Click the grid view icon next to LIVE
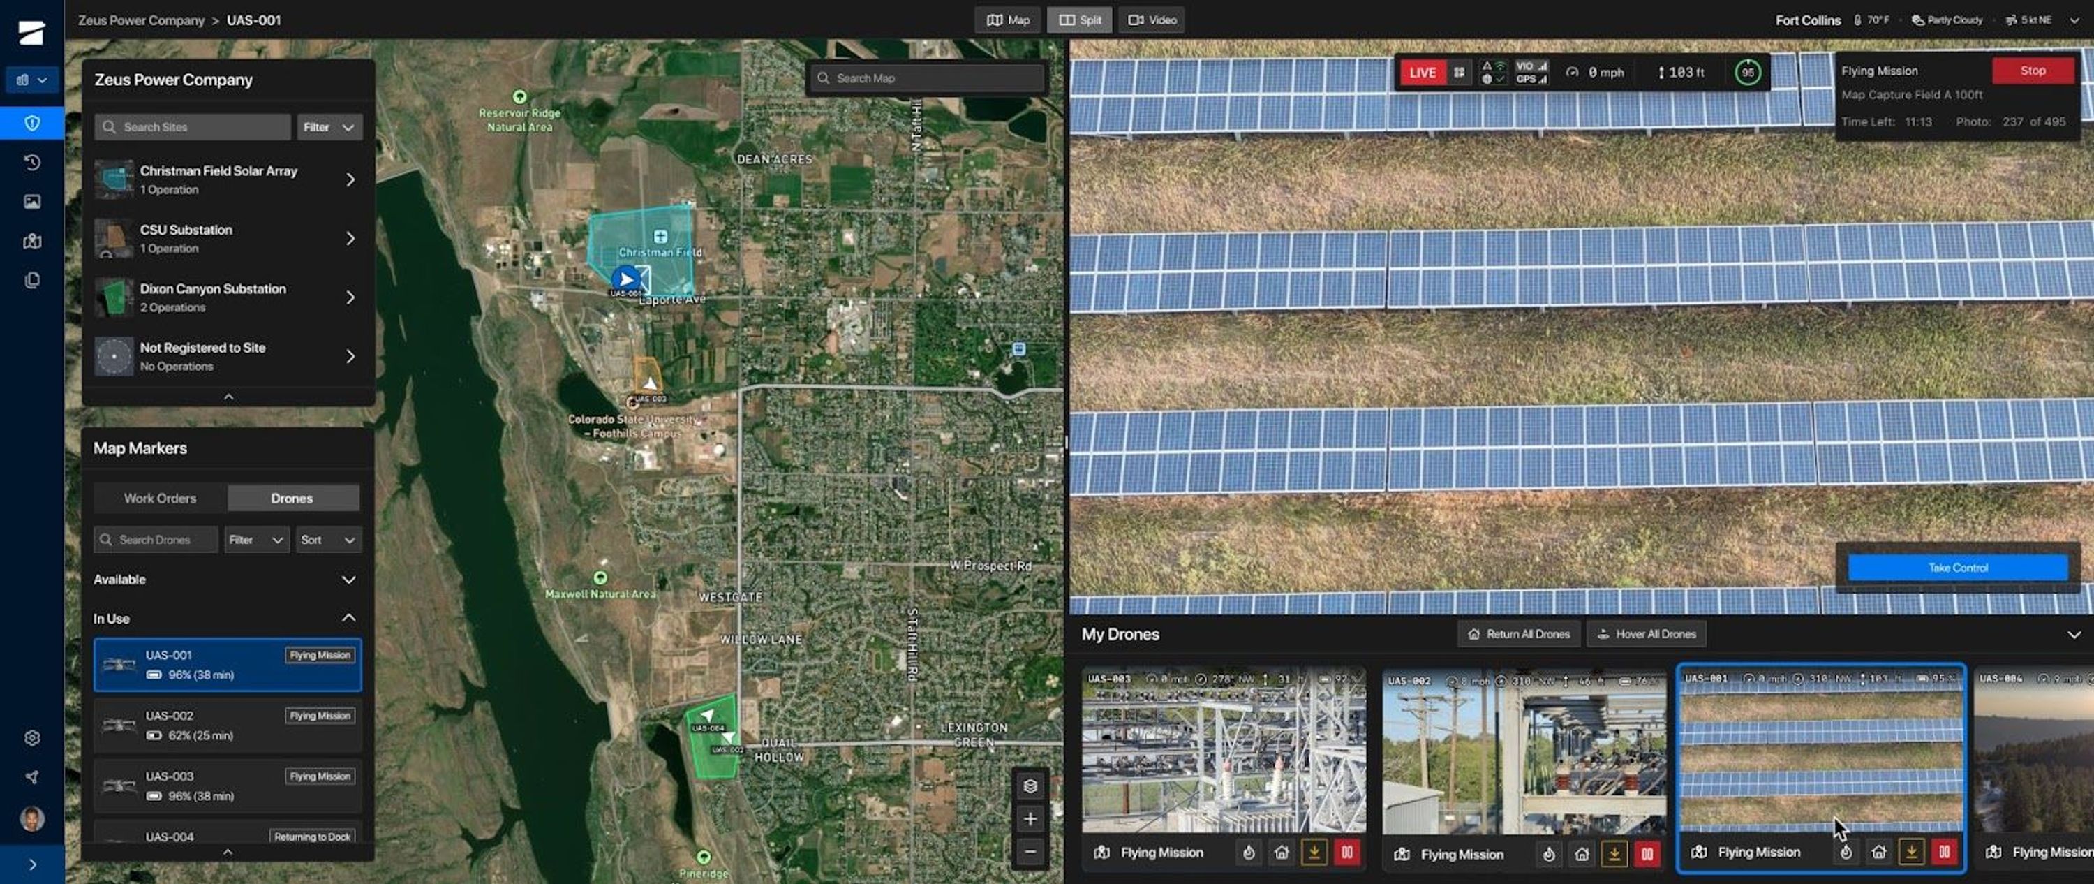This screenshot has width=2094, height=884. 1459,73
